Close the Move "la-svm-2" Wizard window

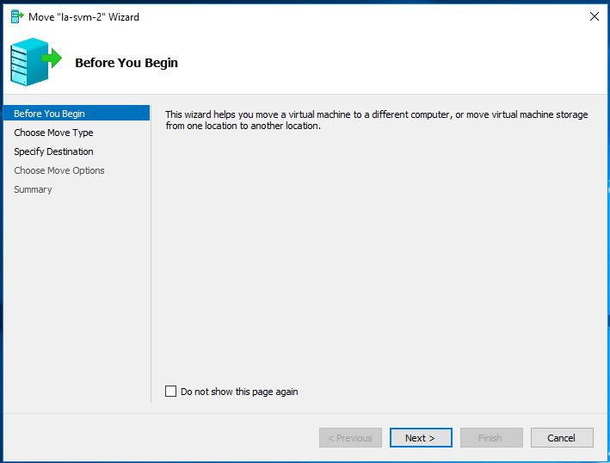(594, 16)
